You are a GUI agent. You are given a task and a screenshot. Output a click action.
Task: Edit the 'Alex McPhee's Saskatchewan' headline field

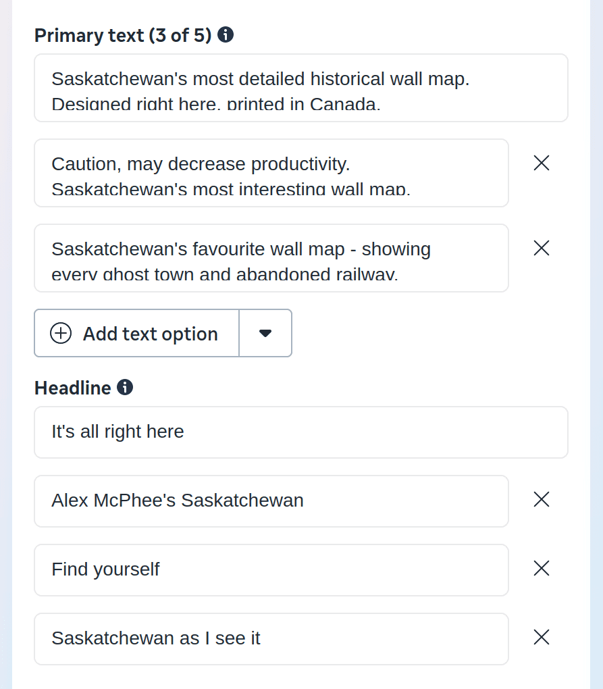[271, 501]
